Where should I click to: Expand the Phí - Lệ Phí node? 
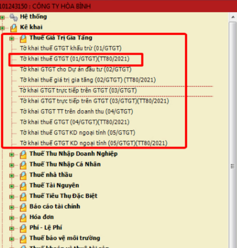tap(12, 228)
